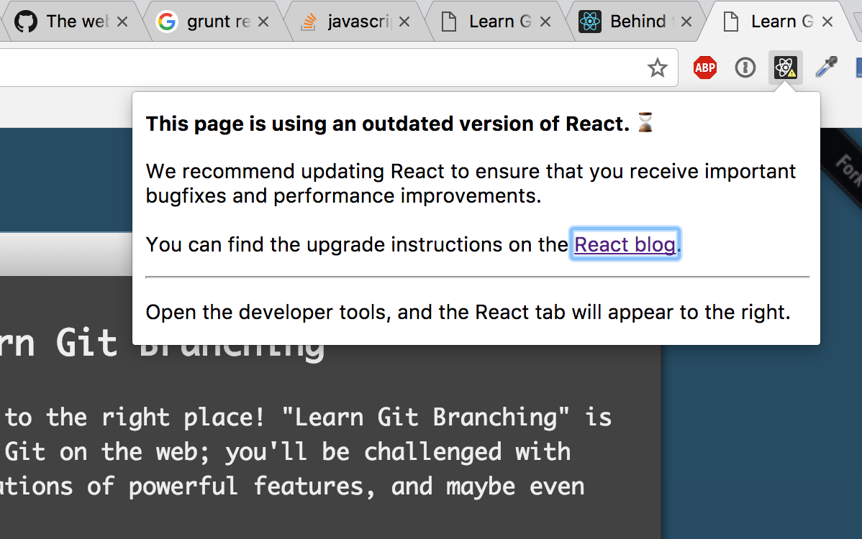Switch to the 'Behind' React tab
The width and height of the screenshot is (862, 539).
point(638,22)
